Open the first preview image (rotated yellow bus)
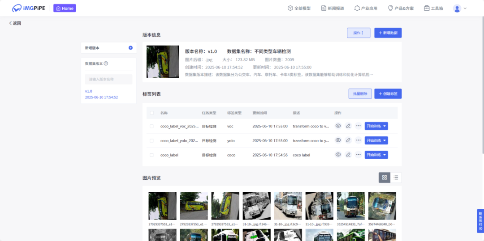Image resolution: width=484 pixels, height=241 pixels. point(162,206)
